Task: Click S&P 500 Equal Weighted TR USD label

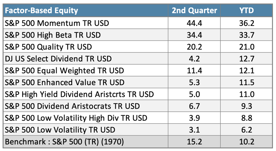Action: pyautogui.click(x=65, y=71)
